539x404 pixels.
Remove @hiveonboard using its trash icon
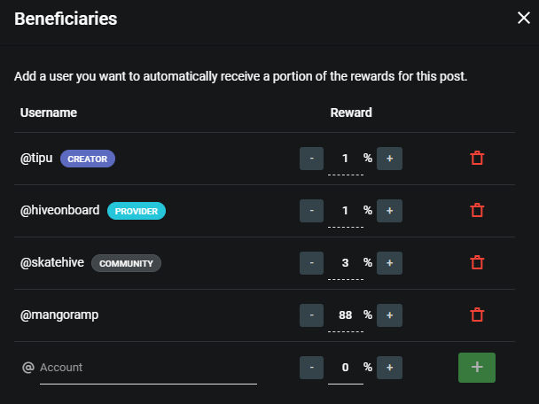pos(477,210)
